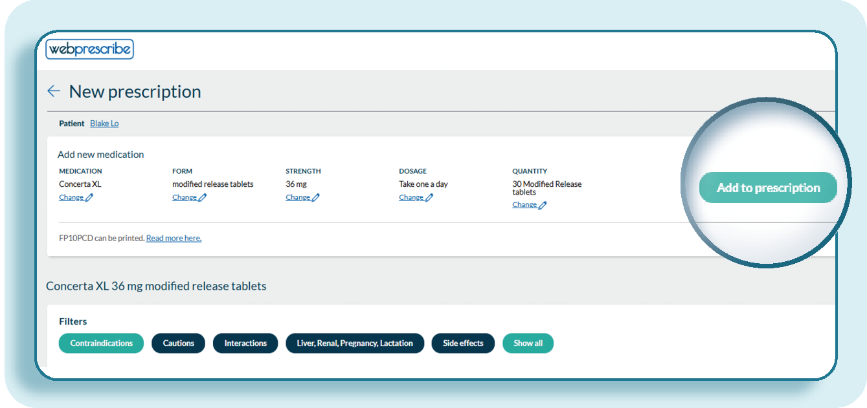This screenshot has width=867, height=408.
Task: Toggle the Contraindications filter
Action: click(101, 343)
